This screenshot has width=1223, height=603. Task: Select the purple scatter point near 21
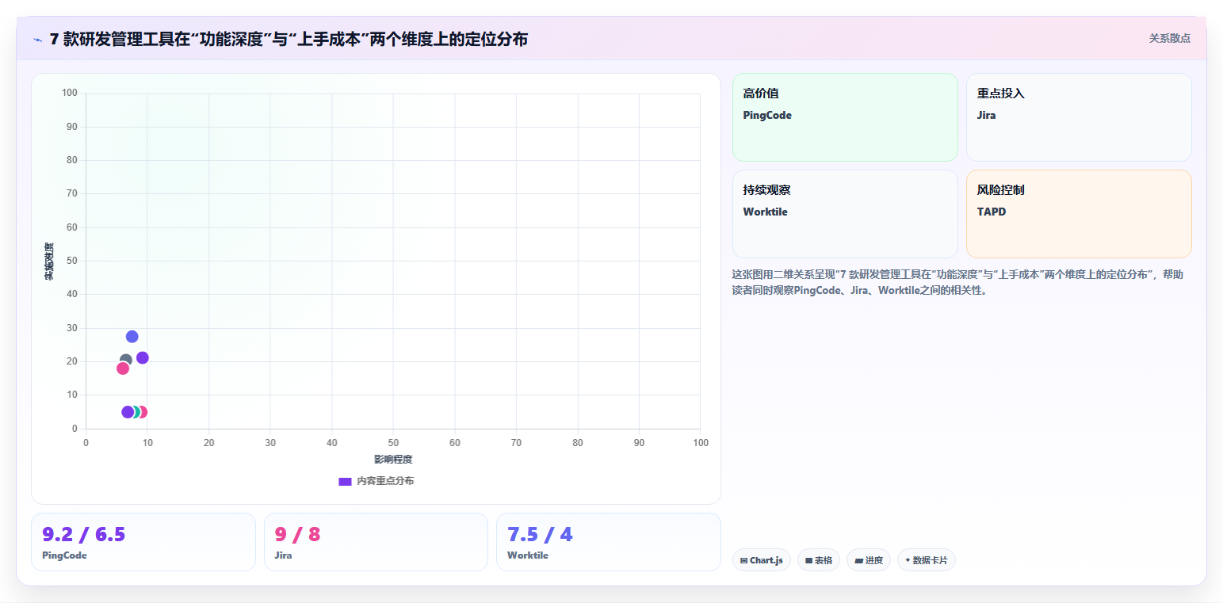[143, 358]
